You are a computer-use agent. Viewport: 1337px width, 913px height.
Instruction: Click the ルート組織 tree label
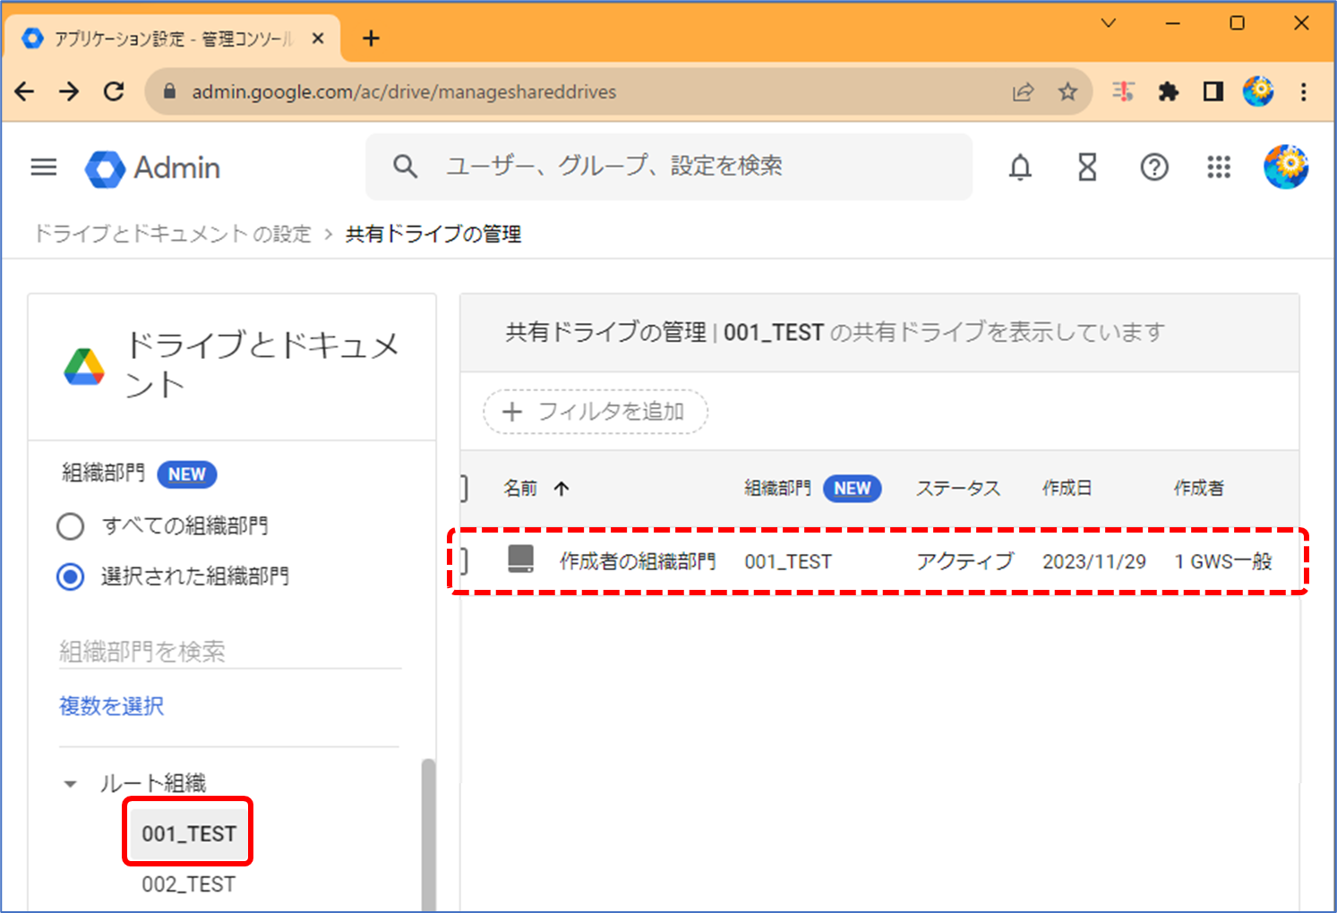coord(153,783)
